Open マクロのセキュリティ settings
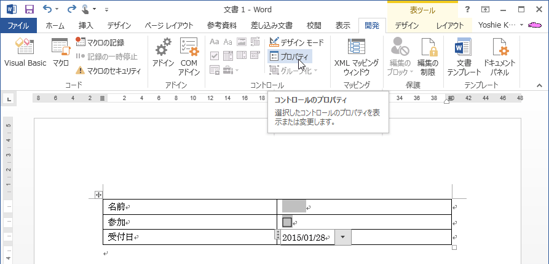549x264 pixels. [109, 71]
